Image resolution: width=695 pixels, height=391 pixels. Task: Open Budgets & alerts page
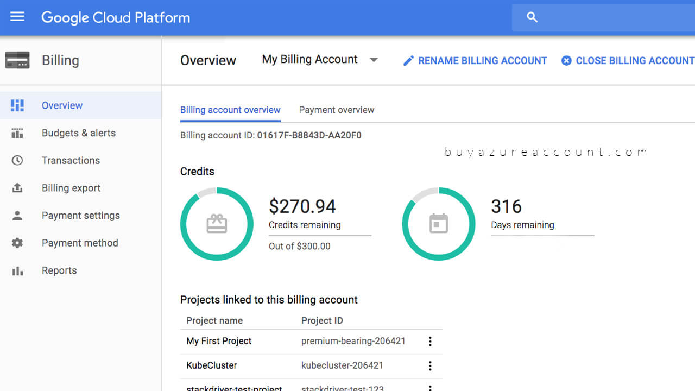tap(80, 133)
